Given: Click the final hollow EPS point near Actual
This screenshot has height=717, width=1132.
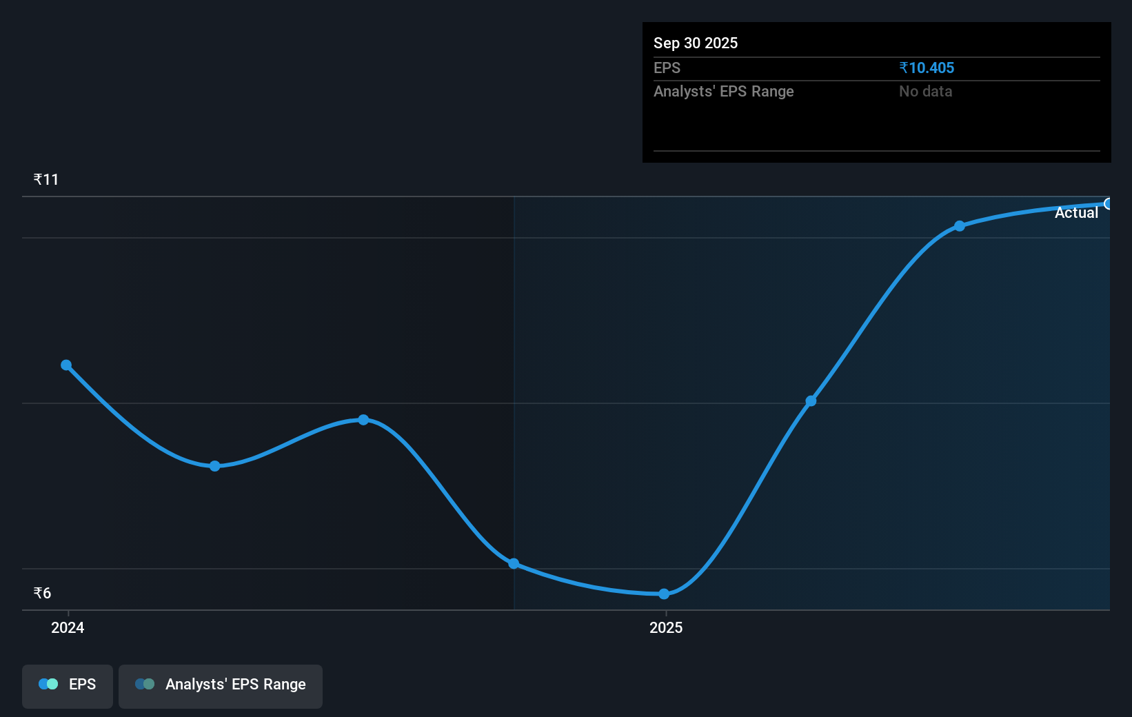Looking at the screenshot, I should (1109, 203).
